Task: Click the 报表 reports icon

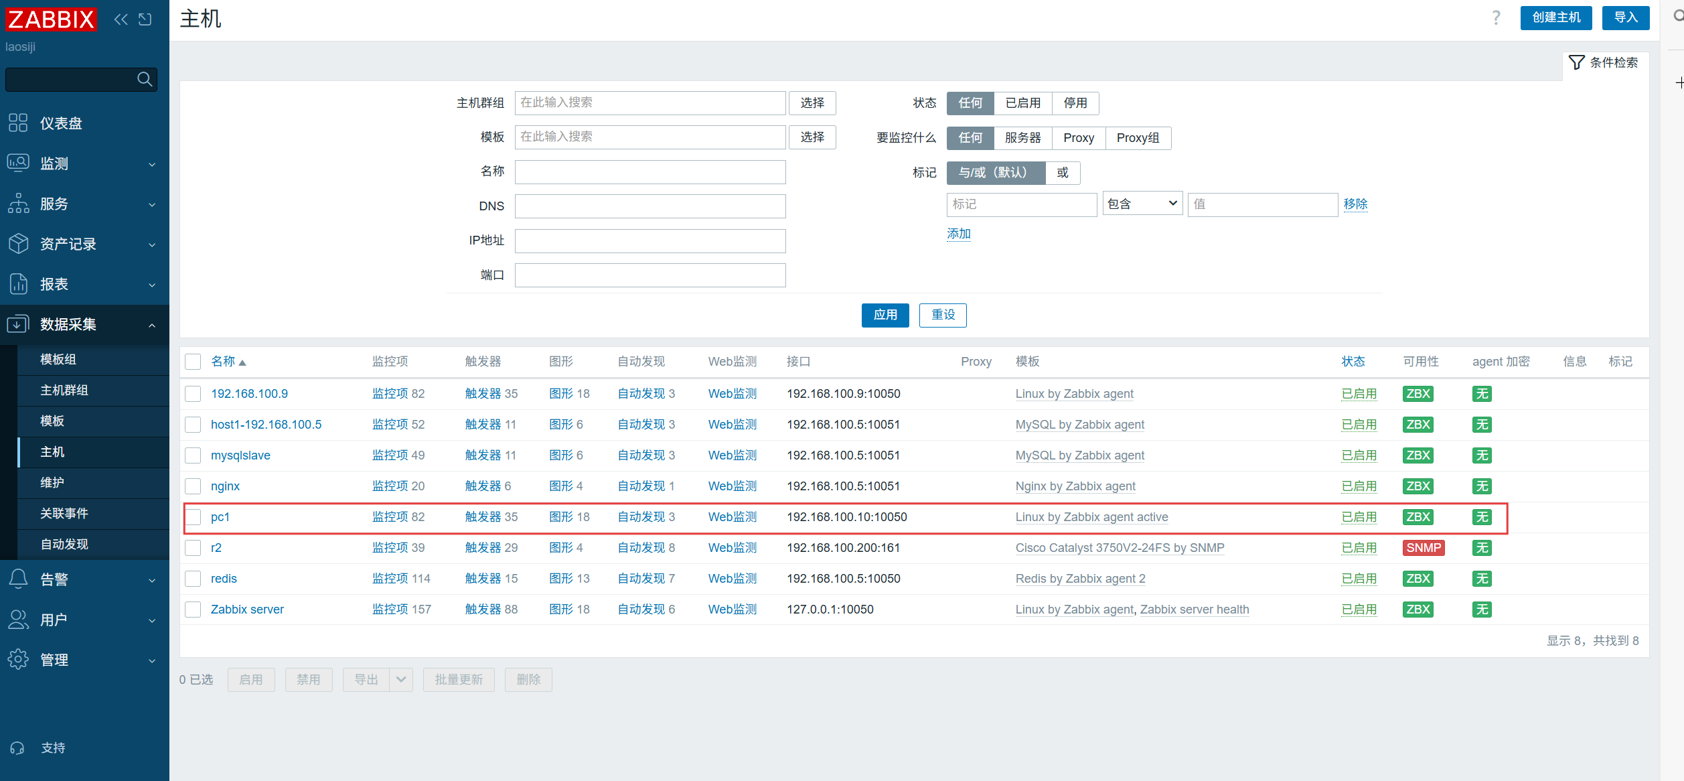Action: [x=18, y=283]
